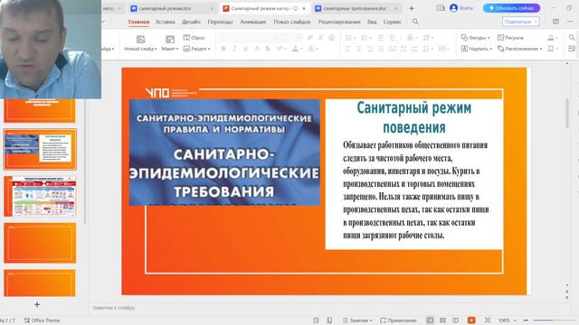This screenshot has width=579, height=325.
Task: Toggle text shadow button
Action: coord(257,49)
